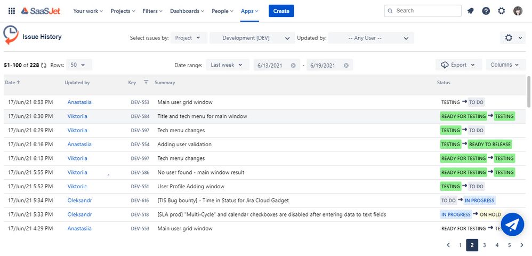Open the Any User dropdown
Viewport: 532px width, 256px height.
371,38
